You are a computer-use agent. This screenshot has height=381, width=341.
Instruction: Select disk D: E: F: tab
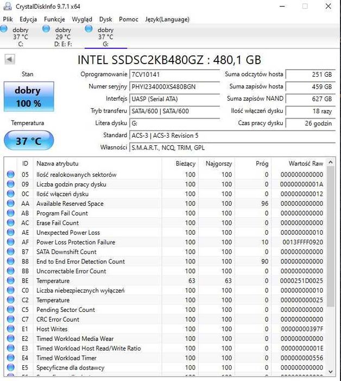coord(63,36)
